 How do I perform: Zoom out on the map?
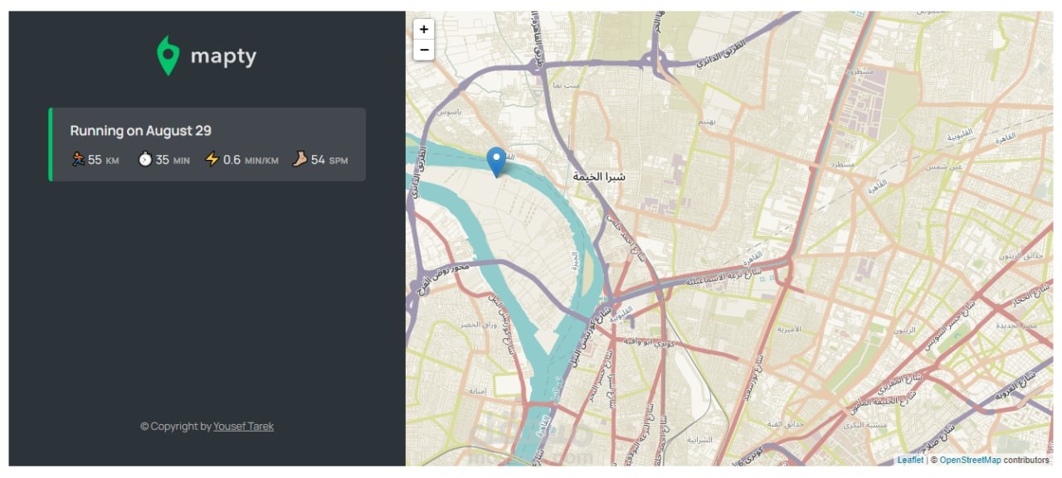click(424, 50)
